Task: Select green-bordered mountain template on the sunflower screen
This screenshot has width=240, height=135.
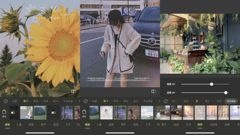Action: point(40,113)
